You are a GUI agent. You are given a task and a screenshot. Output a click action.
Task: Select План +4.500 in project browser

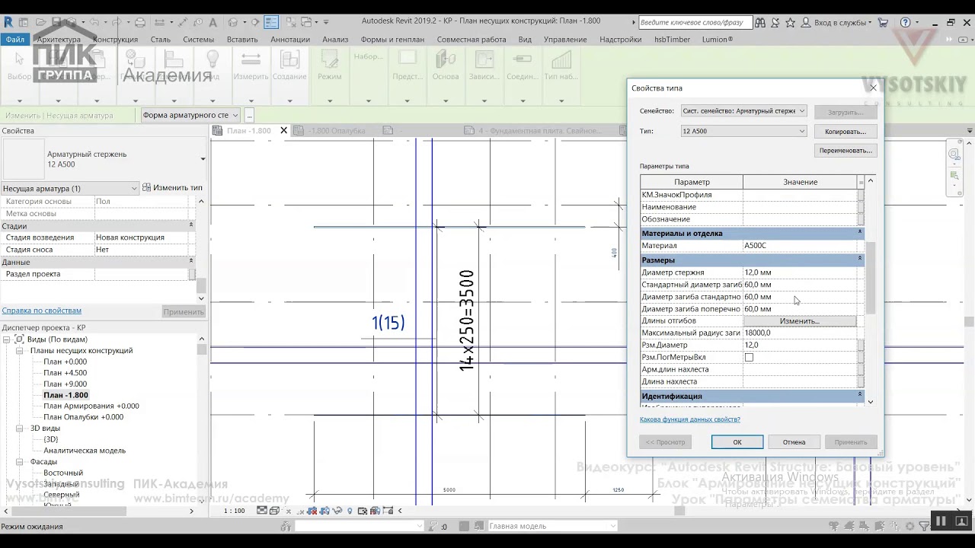click(x=65, y=373)
